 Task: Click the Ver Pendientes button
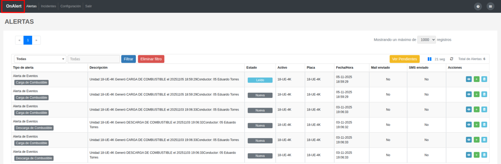click(x=404, y=59)
